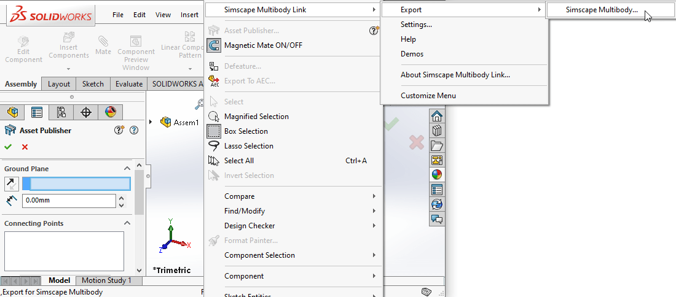Accept Asset Publisher with green checkmark
The image size is (676, 297).
pos(8,147)
